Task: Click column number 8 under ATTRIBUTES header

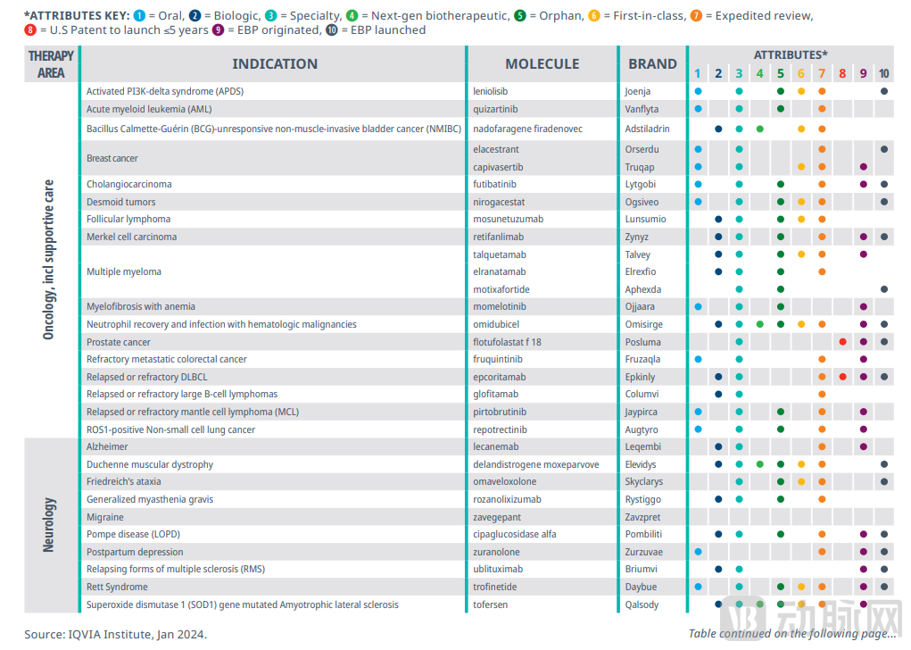Action: click(x=842, y=74)
